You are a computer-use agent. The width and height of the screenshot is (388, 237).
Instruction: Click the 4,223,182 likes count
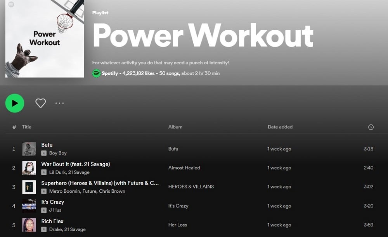pyautogui.click(x=139, y=73)
